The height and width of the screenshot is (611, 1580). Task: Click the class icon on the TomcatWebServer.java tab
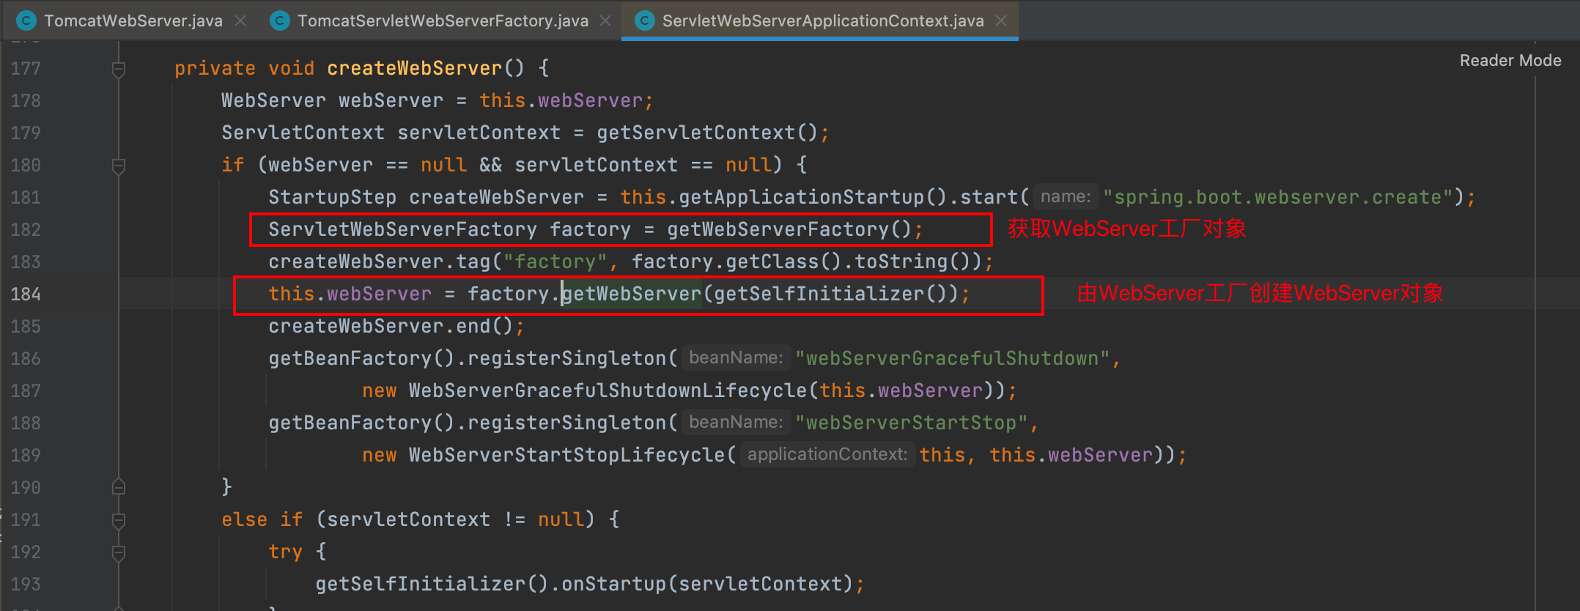(26, 21)
